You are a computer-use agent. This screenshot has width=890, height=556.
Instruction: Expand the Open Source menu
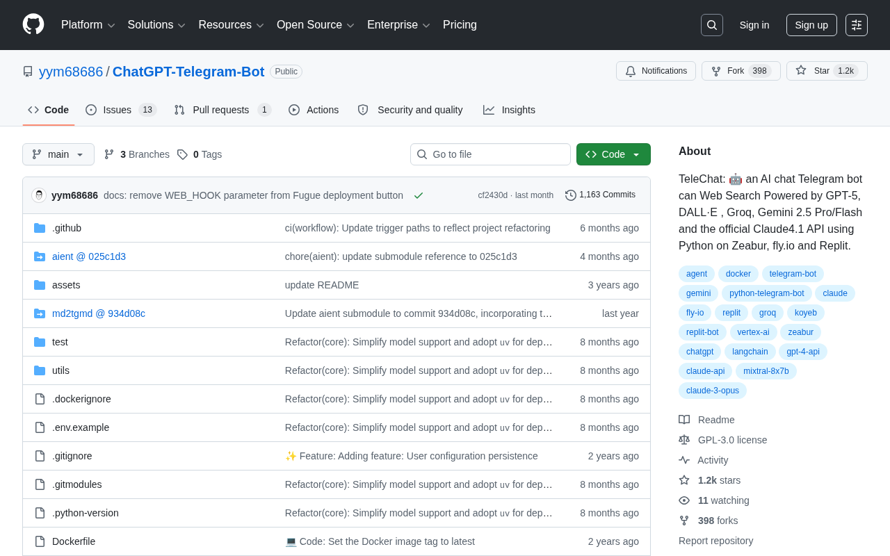(316, 25)
